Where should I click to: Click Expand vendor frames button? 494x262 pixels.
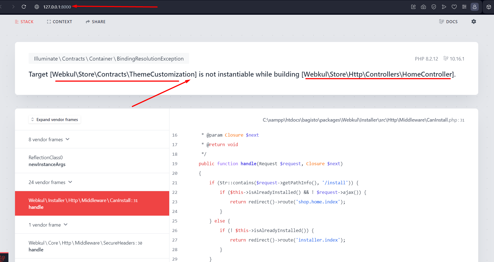[54, 120]
